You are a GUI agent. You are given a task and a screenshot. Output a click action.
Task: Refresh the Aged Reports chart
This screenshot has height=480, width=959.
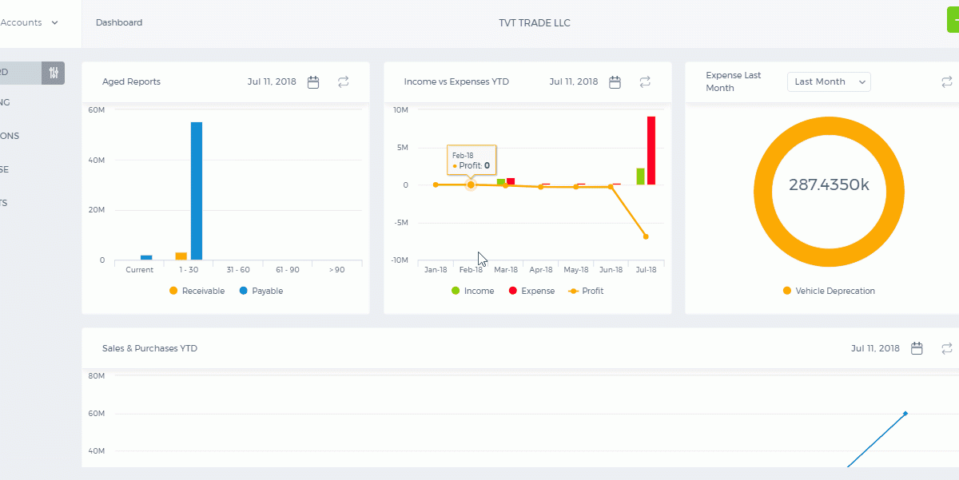point(344,81)
